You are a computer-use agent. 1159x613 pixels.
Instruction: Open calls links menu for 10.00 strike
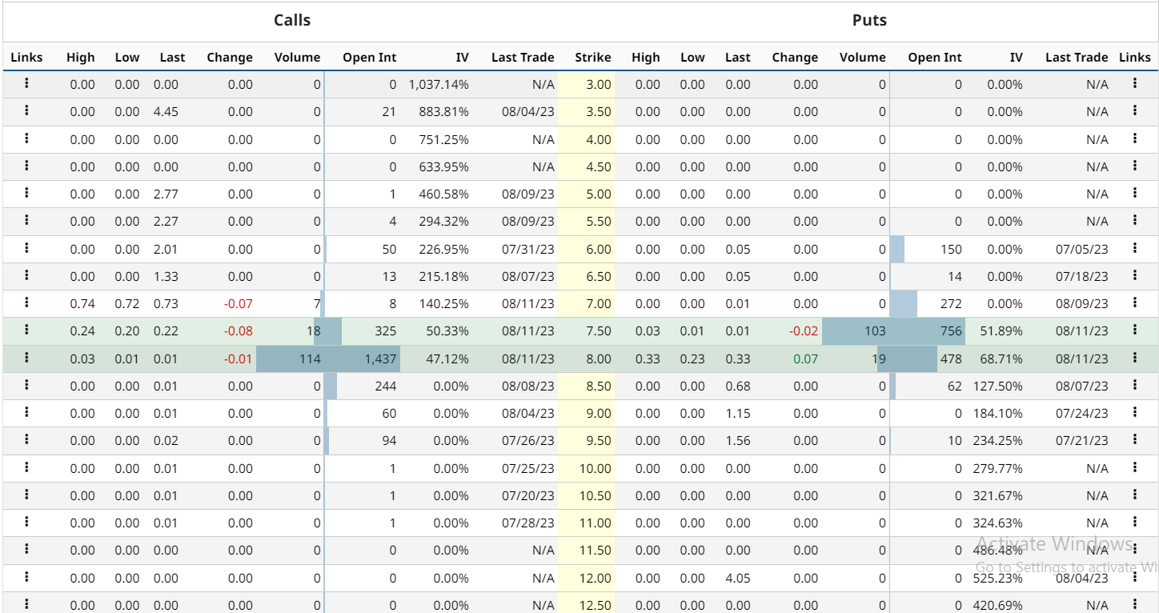tap(26, 467)
